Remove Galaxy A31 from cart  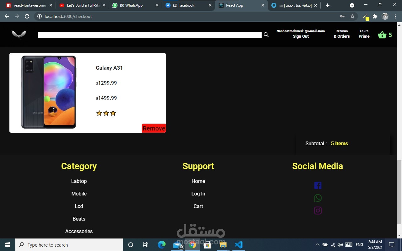pyautogui.click(x=154, y=128)
